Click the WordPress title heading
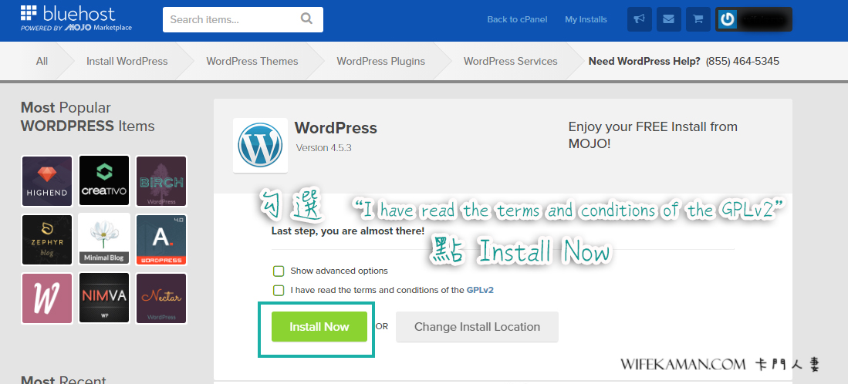Image resolution: width=848 pixels, height=384 pixels. pyautogui.click(x=336, y=128)
